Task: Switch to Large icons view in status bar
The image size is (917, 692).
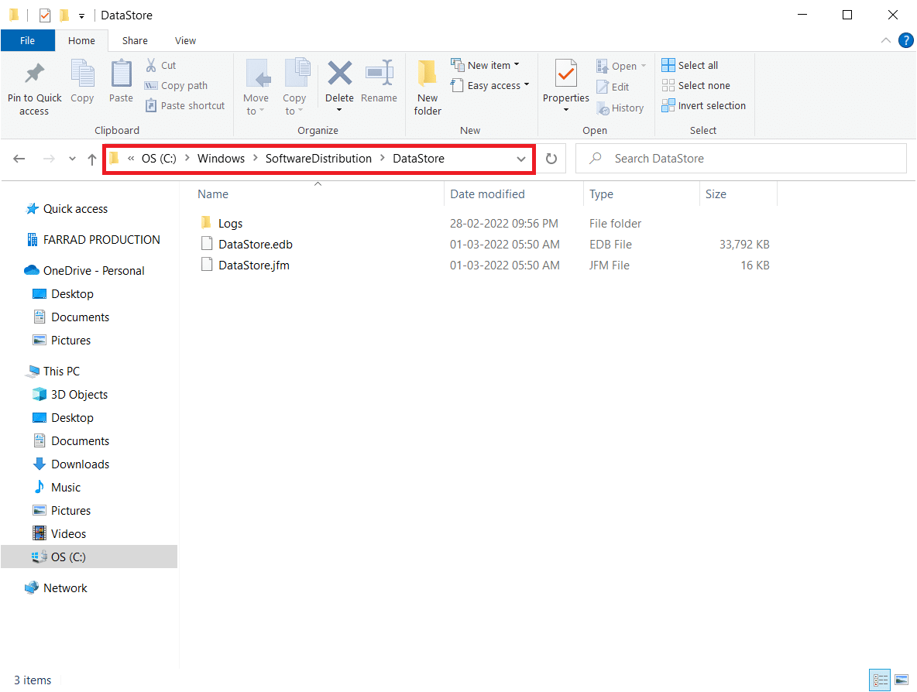Action: 902,680
